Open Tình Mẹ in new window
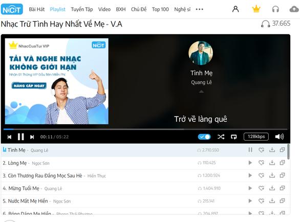Viewport: 300px width, 222px height. (283, 150)
